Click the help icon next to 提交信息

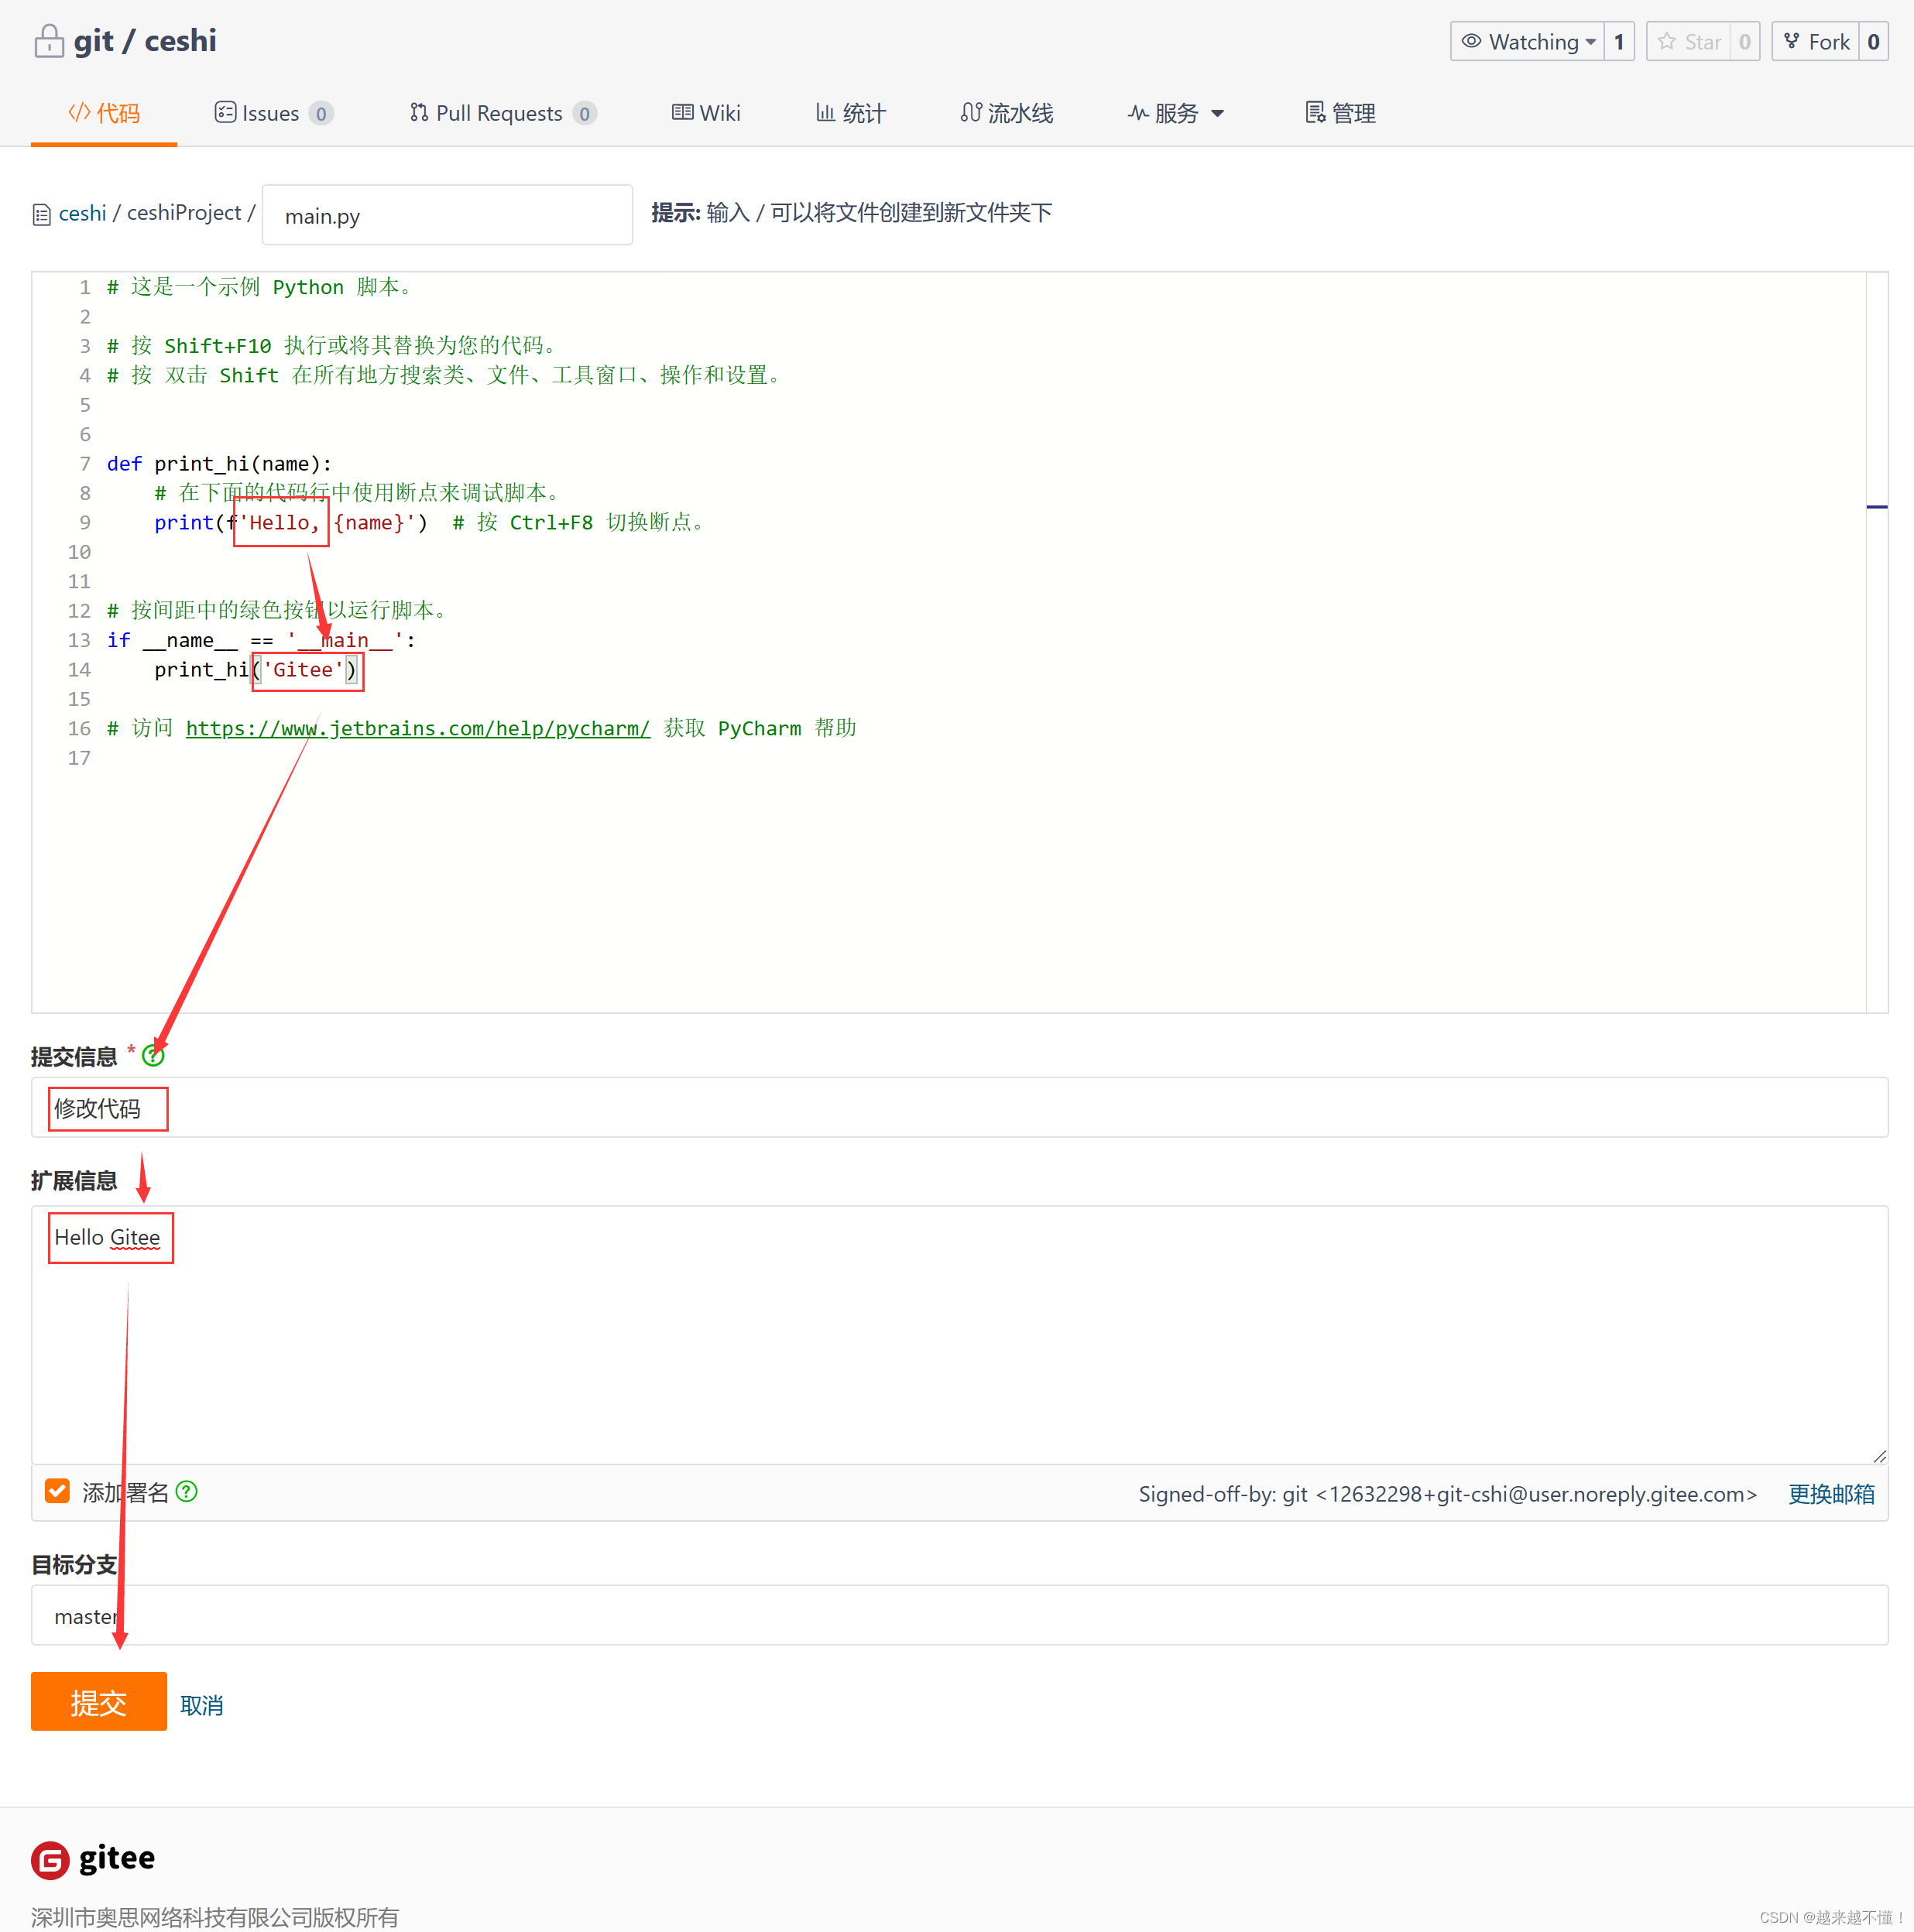153,1056
